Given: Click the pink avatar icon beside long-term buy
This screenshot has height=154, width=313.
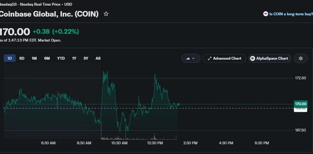Looking at the screenshot, I should [x=265, y=14].
